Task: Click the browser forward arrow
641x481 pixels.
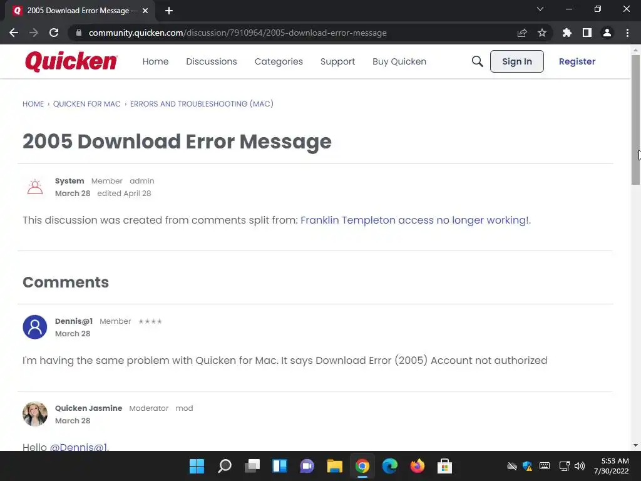Action: (x=34, y=33)
